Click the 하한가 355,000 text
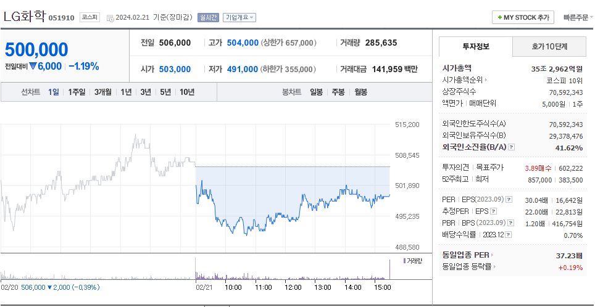595x307 pixels. click(289, 70)
